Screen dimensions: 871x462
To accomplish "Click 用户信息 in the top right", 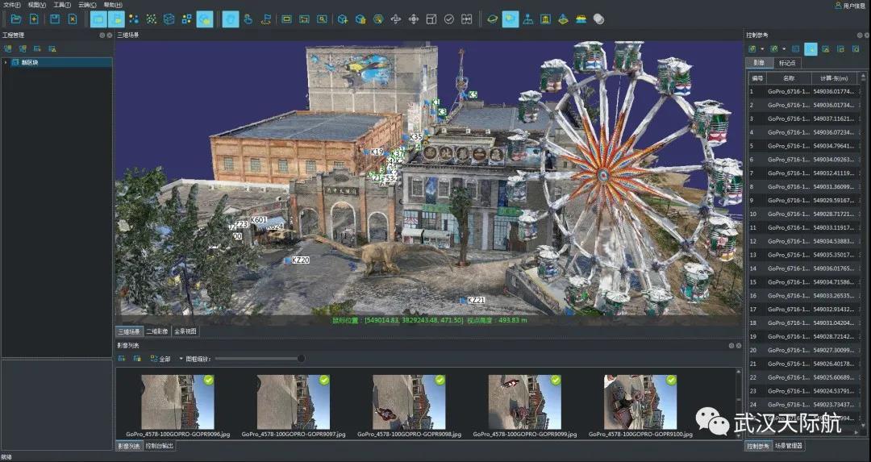I will pos(852,6).
